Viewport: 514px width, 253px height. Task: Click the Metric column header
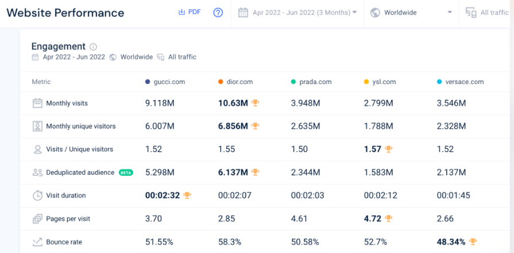point(41,82)
